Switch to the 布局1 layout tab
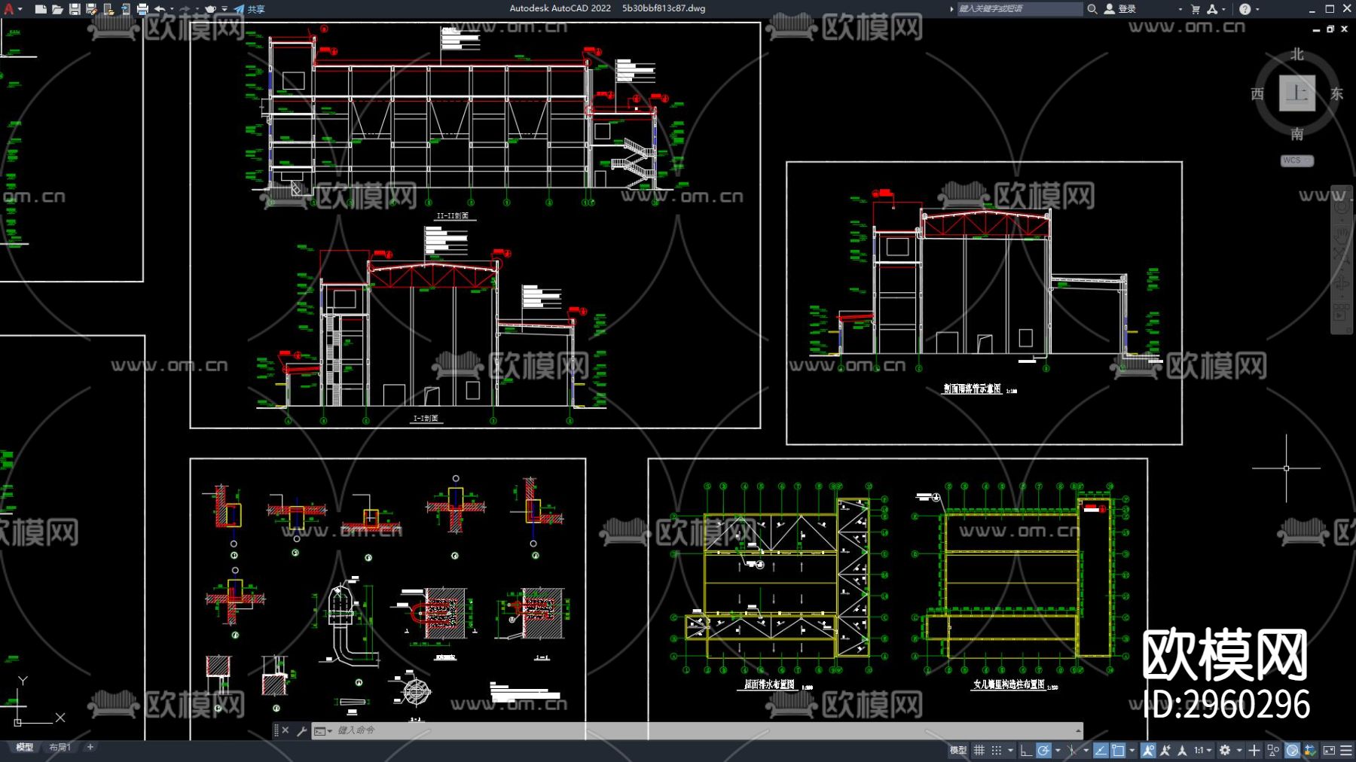The width and height of the screenshot is (1356, 762). pyautogui.click(x=60, y=748)
